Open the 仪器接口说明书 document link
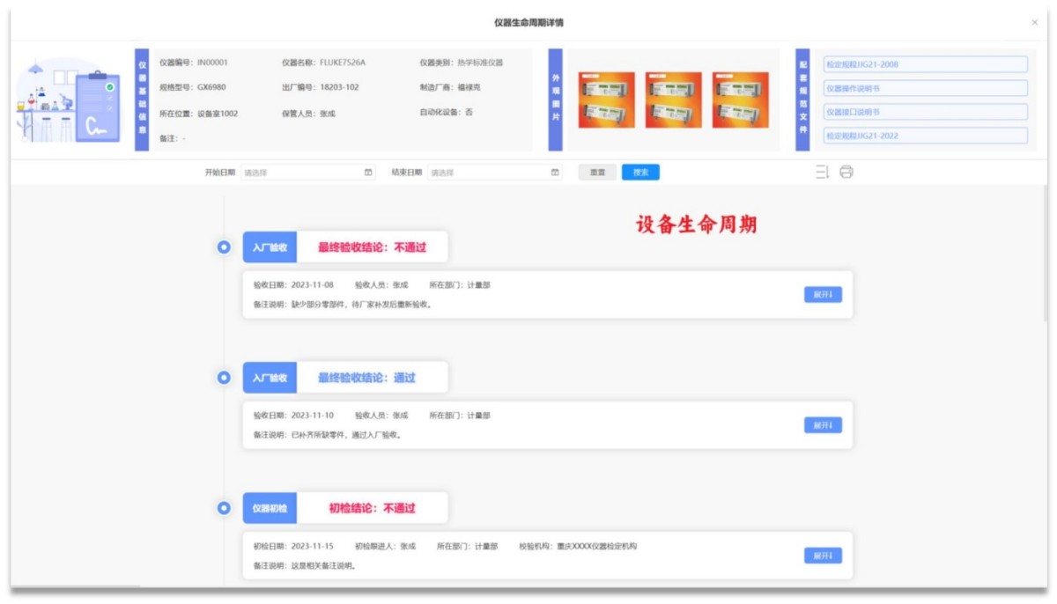The image size is (1057, 604). 925,112
